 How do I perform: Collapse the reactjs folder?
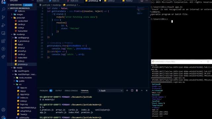(19, 67)
